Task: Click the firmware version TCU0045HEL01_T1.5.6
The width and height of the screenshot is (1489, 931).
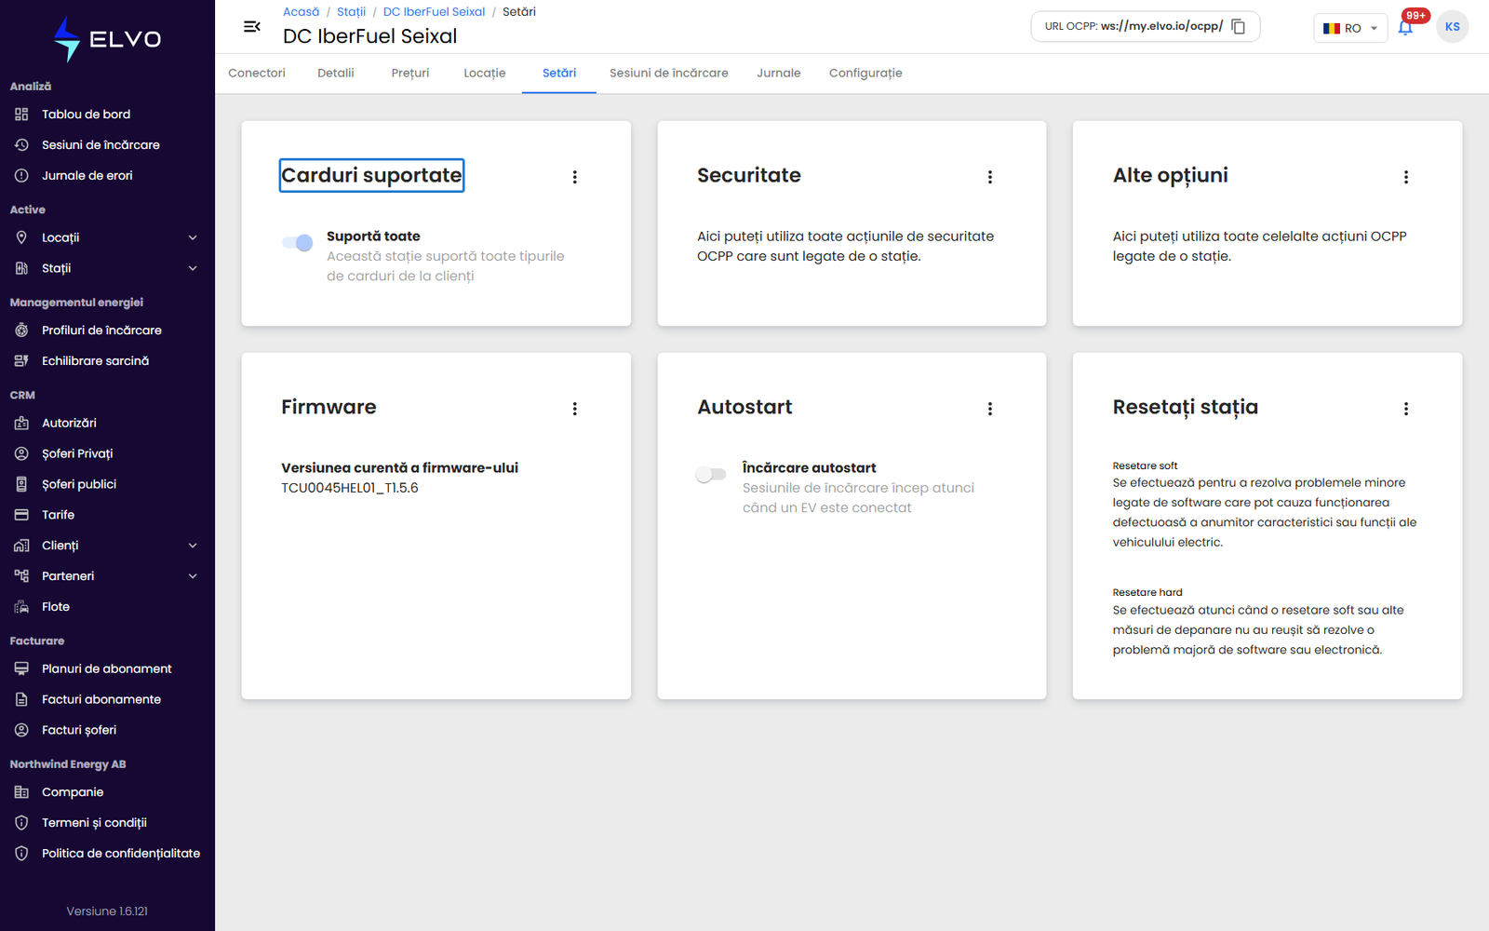Action: (350, 488)
